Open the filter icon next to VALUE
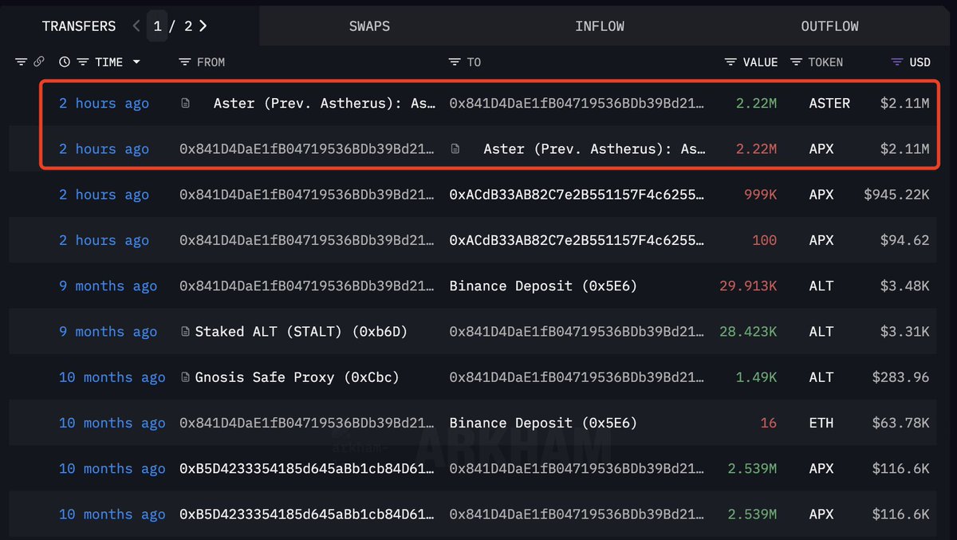 [731, 62]
